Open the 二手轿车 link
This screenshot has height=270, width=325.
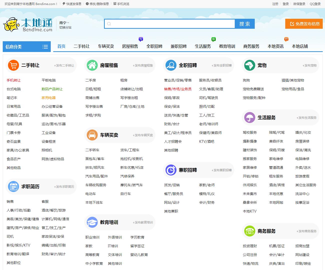pos(92,150)
